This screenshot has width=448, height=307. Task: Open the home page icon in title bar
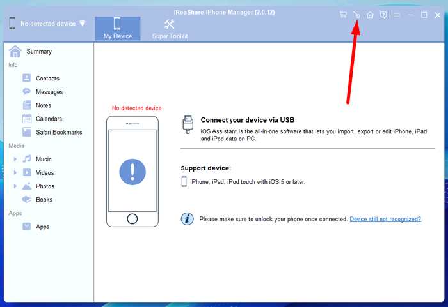370,15
